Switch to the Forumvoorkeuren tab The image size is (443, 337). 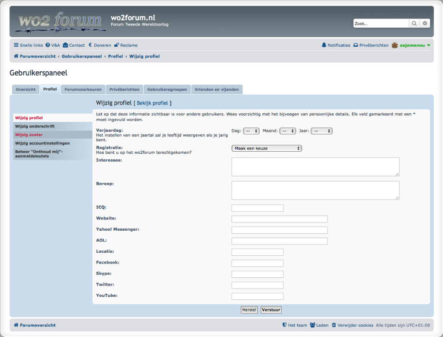point(83,89)
